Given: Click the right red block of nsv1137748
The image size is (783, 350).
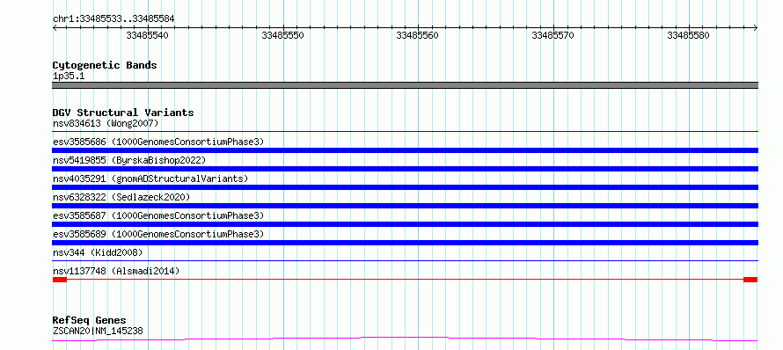Looking at the screenshot, I should tap(750, 280).
